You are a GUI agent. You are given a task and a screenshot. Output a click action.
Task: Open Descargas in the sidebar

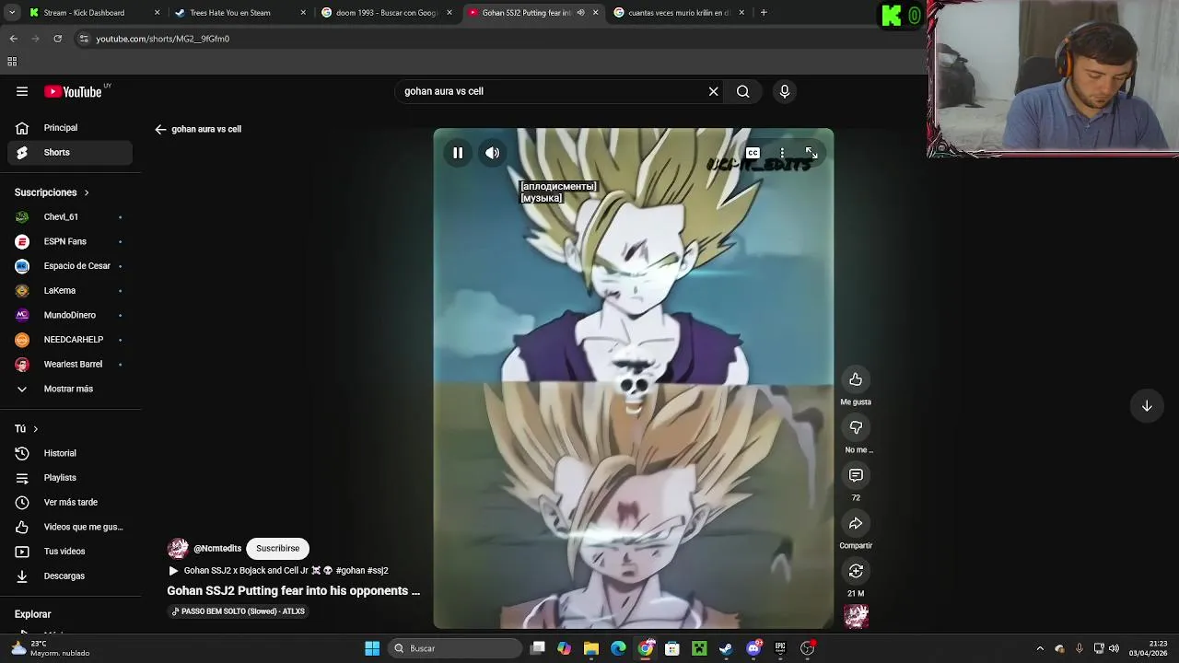coord(70,576)
